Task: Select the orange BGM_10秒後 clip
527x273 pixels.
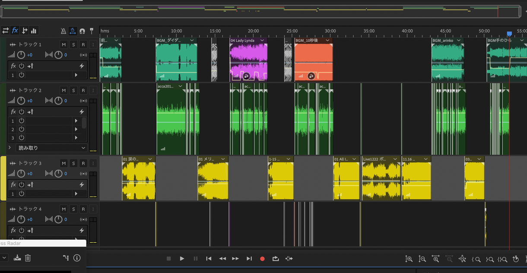Action: [314, 60]
